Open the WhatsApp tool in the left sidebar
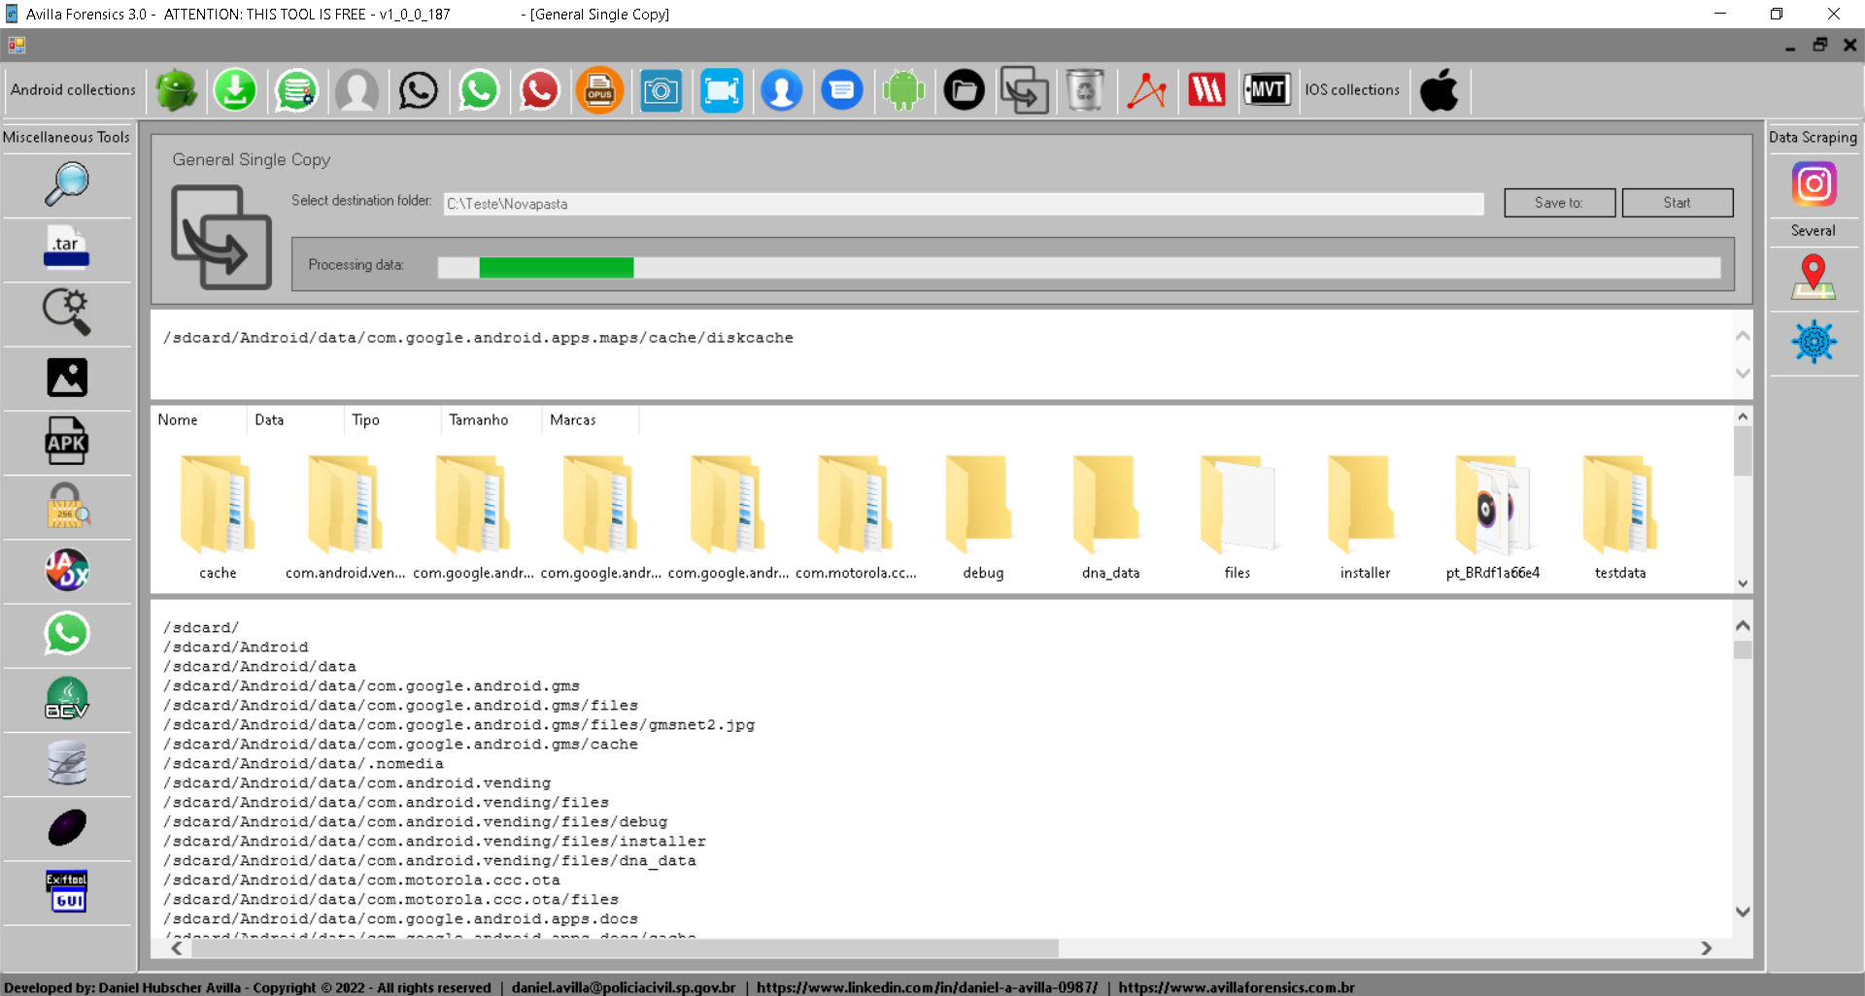Viewport: 1865px width, 996px height. coord(67,634)
